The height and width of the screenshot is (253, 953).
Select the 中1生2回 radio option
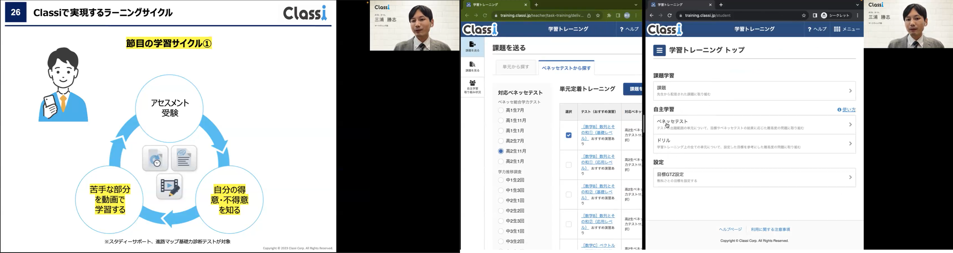(501, 180)
